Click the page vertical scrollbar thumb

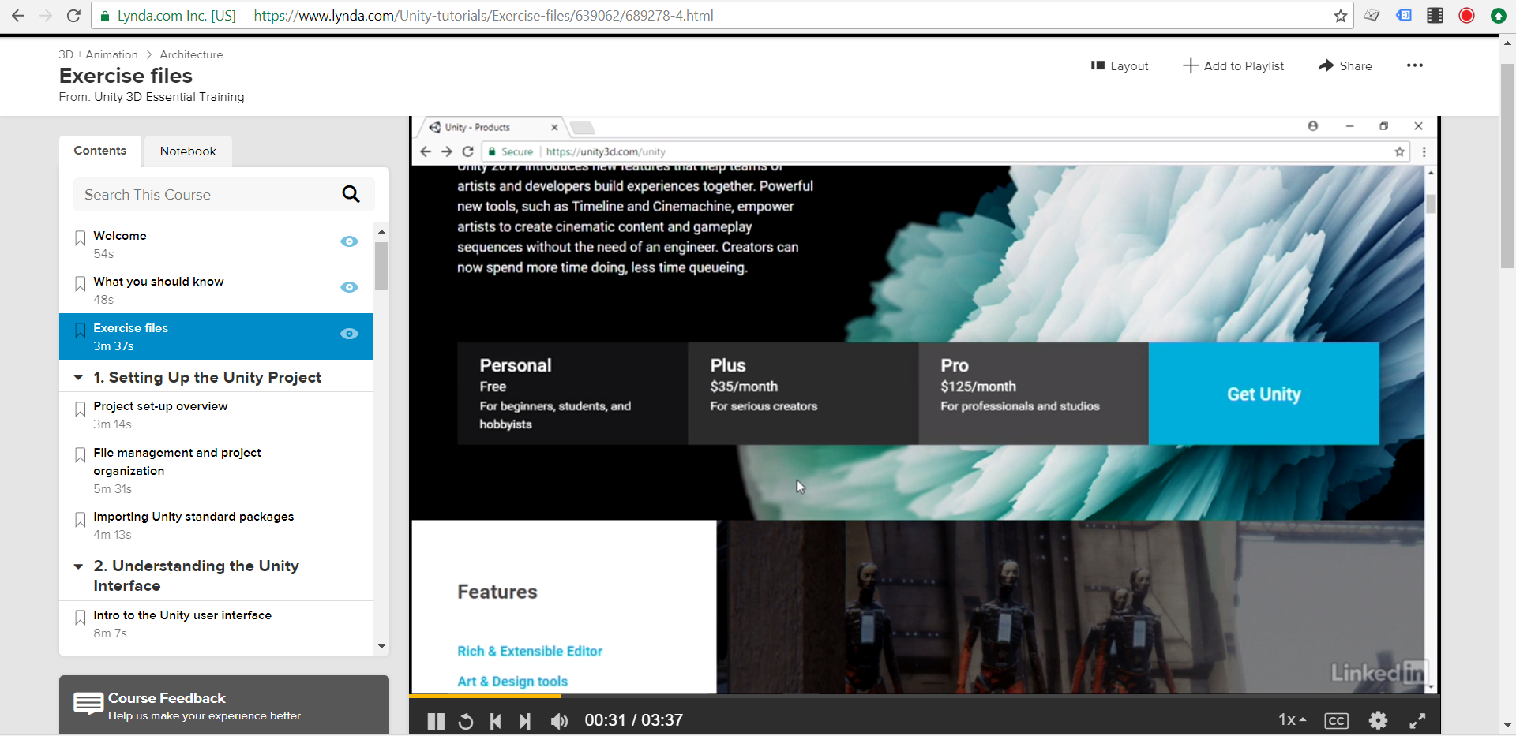[1507, 166]
